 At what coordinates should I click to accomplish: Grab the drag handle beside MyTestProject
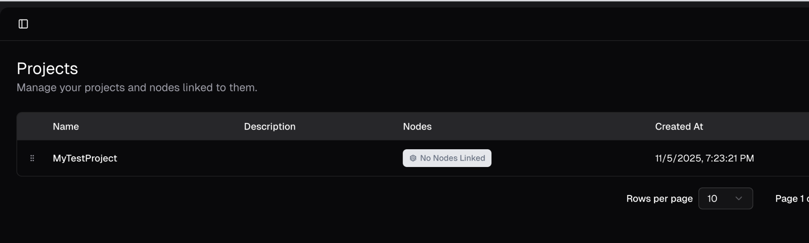pos(32,158)
